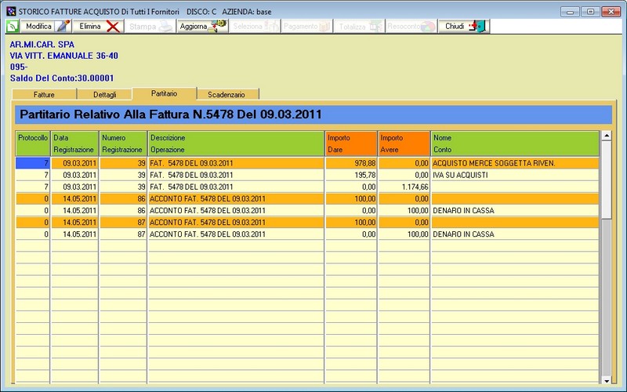Switch to the Fatture tab
The width and height of the screenshot is (627, 392).
pyautogui.click(x=44, y=94)
